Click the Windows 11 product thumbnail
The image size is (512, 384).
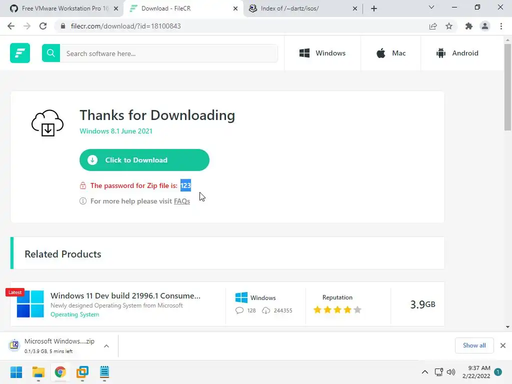click(x=30, y=303)
